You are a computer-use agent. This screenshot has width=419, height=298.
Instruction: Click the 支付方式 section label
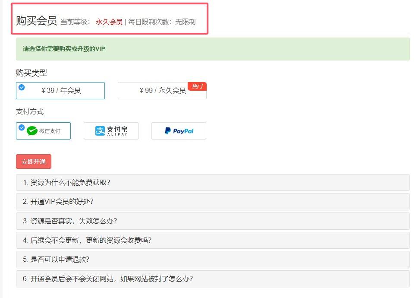click(30, 111)
